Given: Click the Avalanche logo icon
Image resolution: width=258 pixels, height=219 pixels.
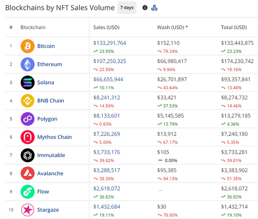Looking at the screenshot, I should tap(28, 173).
